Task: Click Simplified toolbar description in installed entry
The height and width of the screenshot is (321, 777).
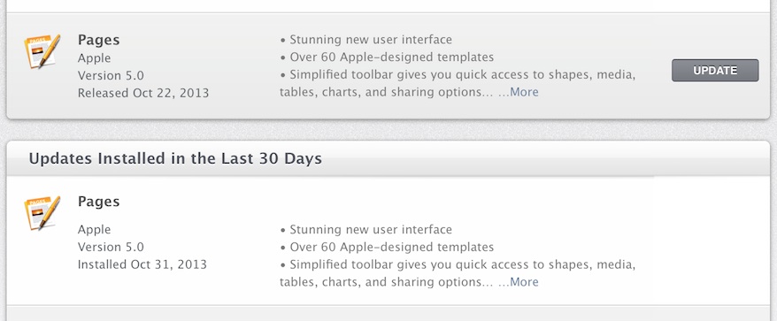Action: click(458, 273)
